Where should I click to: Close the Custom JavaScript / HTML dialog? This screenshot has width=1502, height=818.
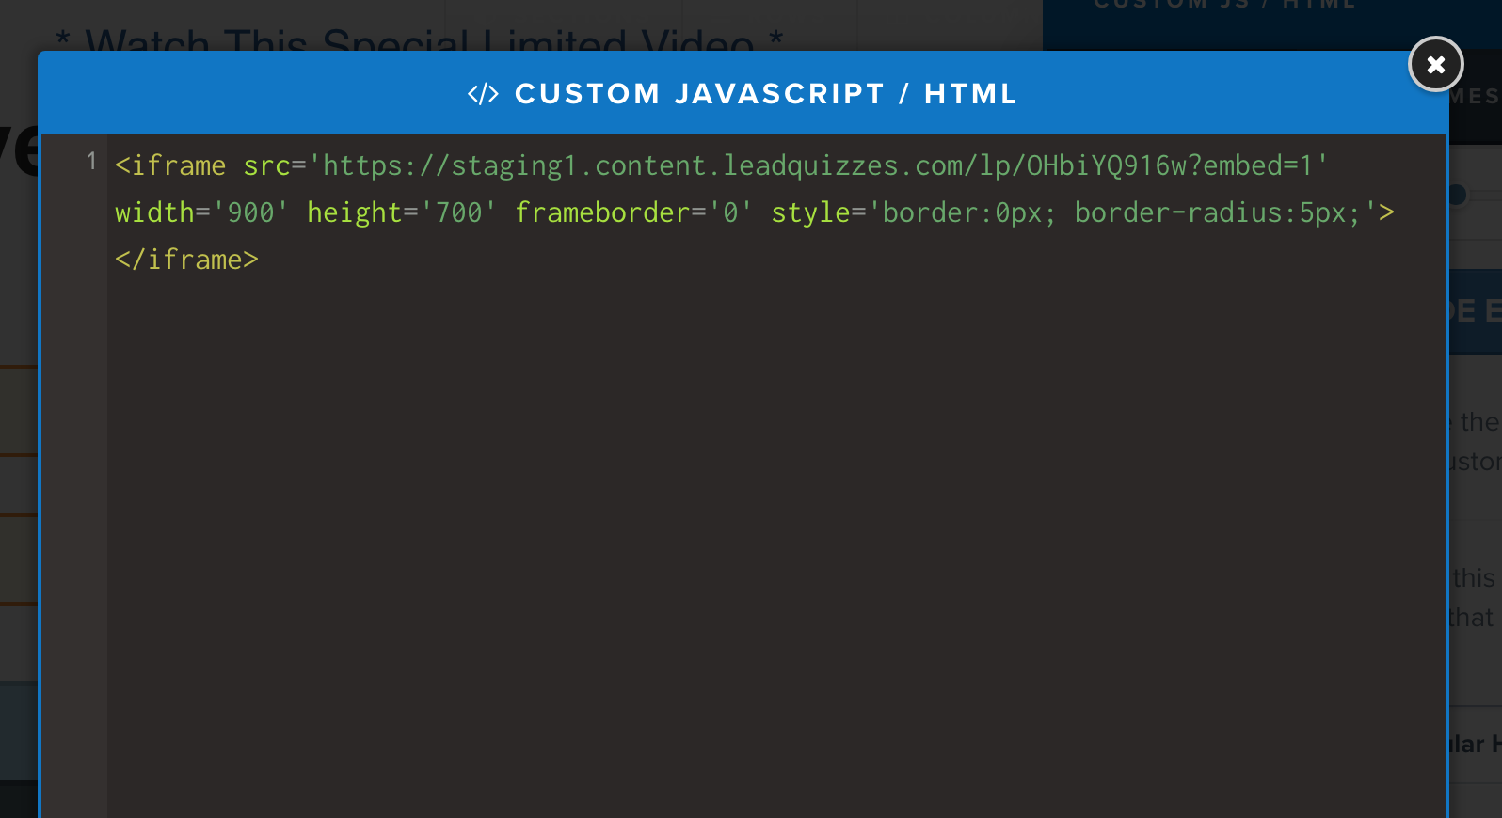tap(1435, 64)
